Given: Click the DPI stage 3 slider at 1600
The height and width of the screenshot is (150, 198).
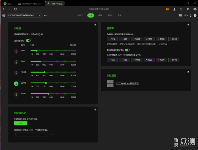Looking at the screenshot, I should 45,72.
